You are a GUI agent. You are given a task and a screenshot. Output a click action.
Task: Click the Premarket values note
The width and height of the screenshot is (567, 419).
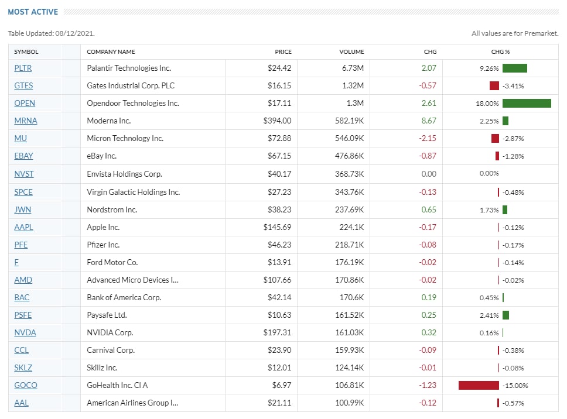click(x=515, y=33)
